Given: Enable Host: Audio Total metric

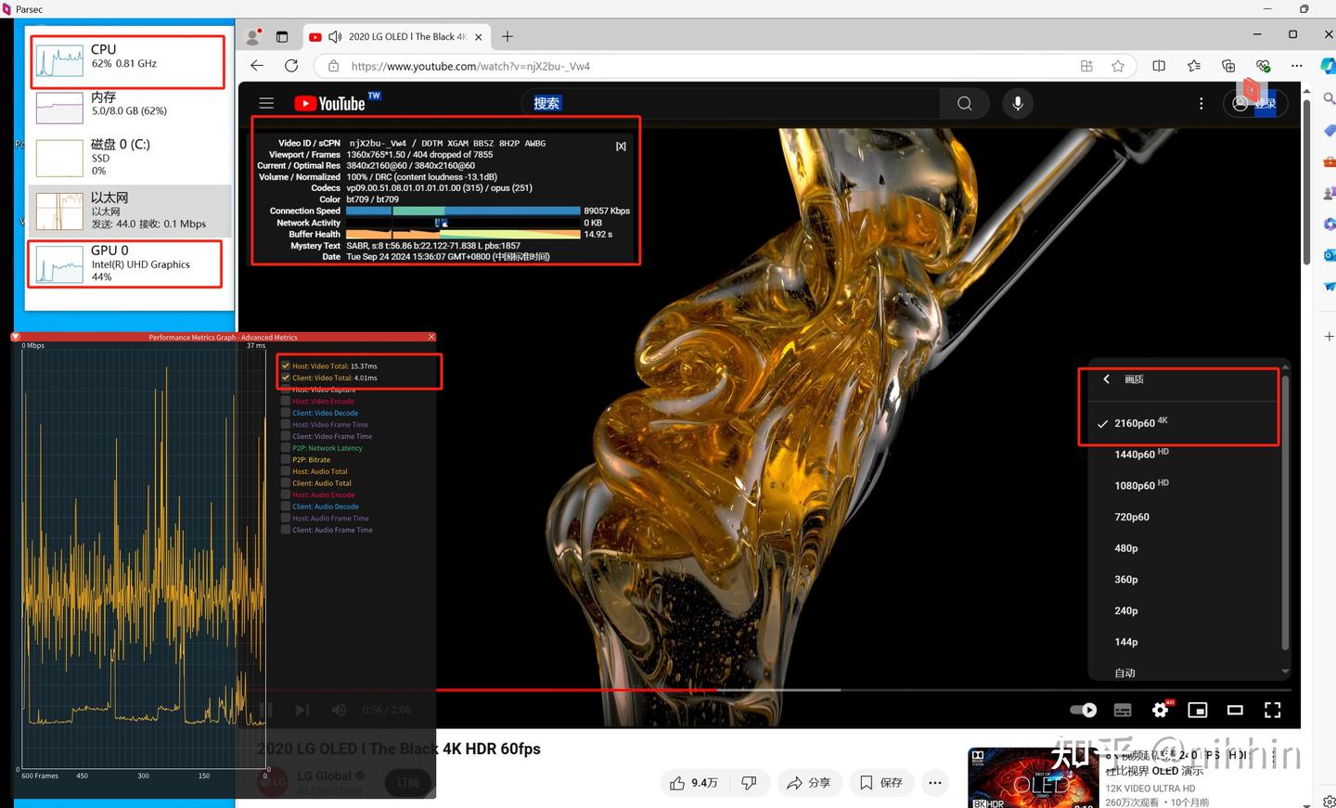Looking at the screenshot, I should (x=286, y=471).
